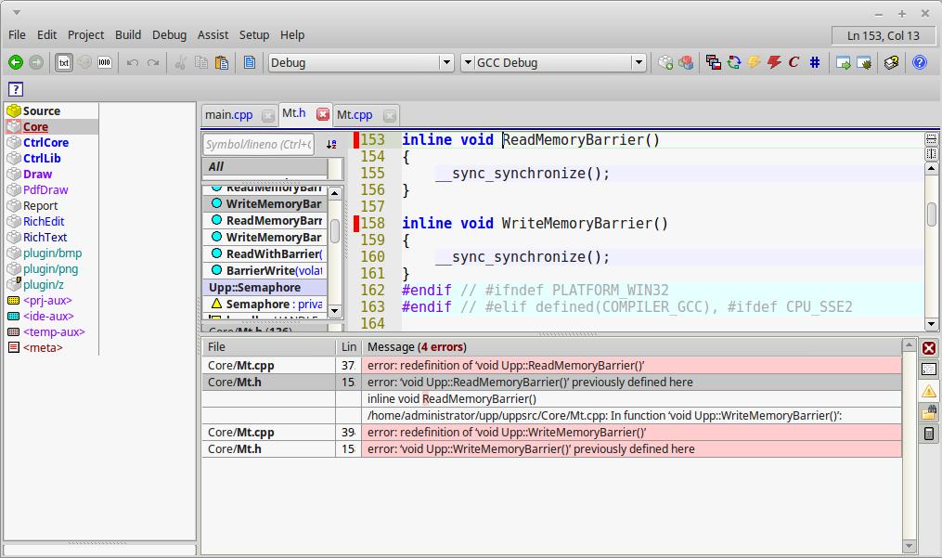The image size is (942, 558).
Task: Click the Symbol/lineno search field
Action: pyautogui.click(x=259, y=144)
